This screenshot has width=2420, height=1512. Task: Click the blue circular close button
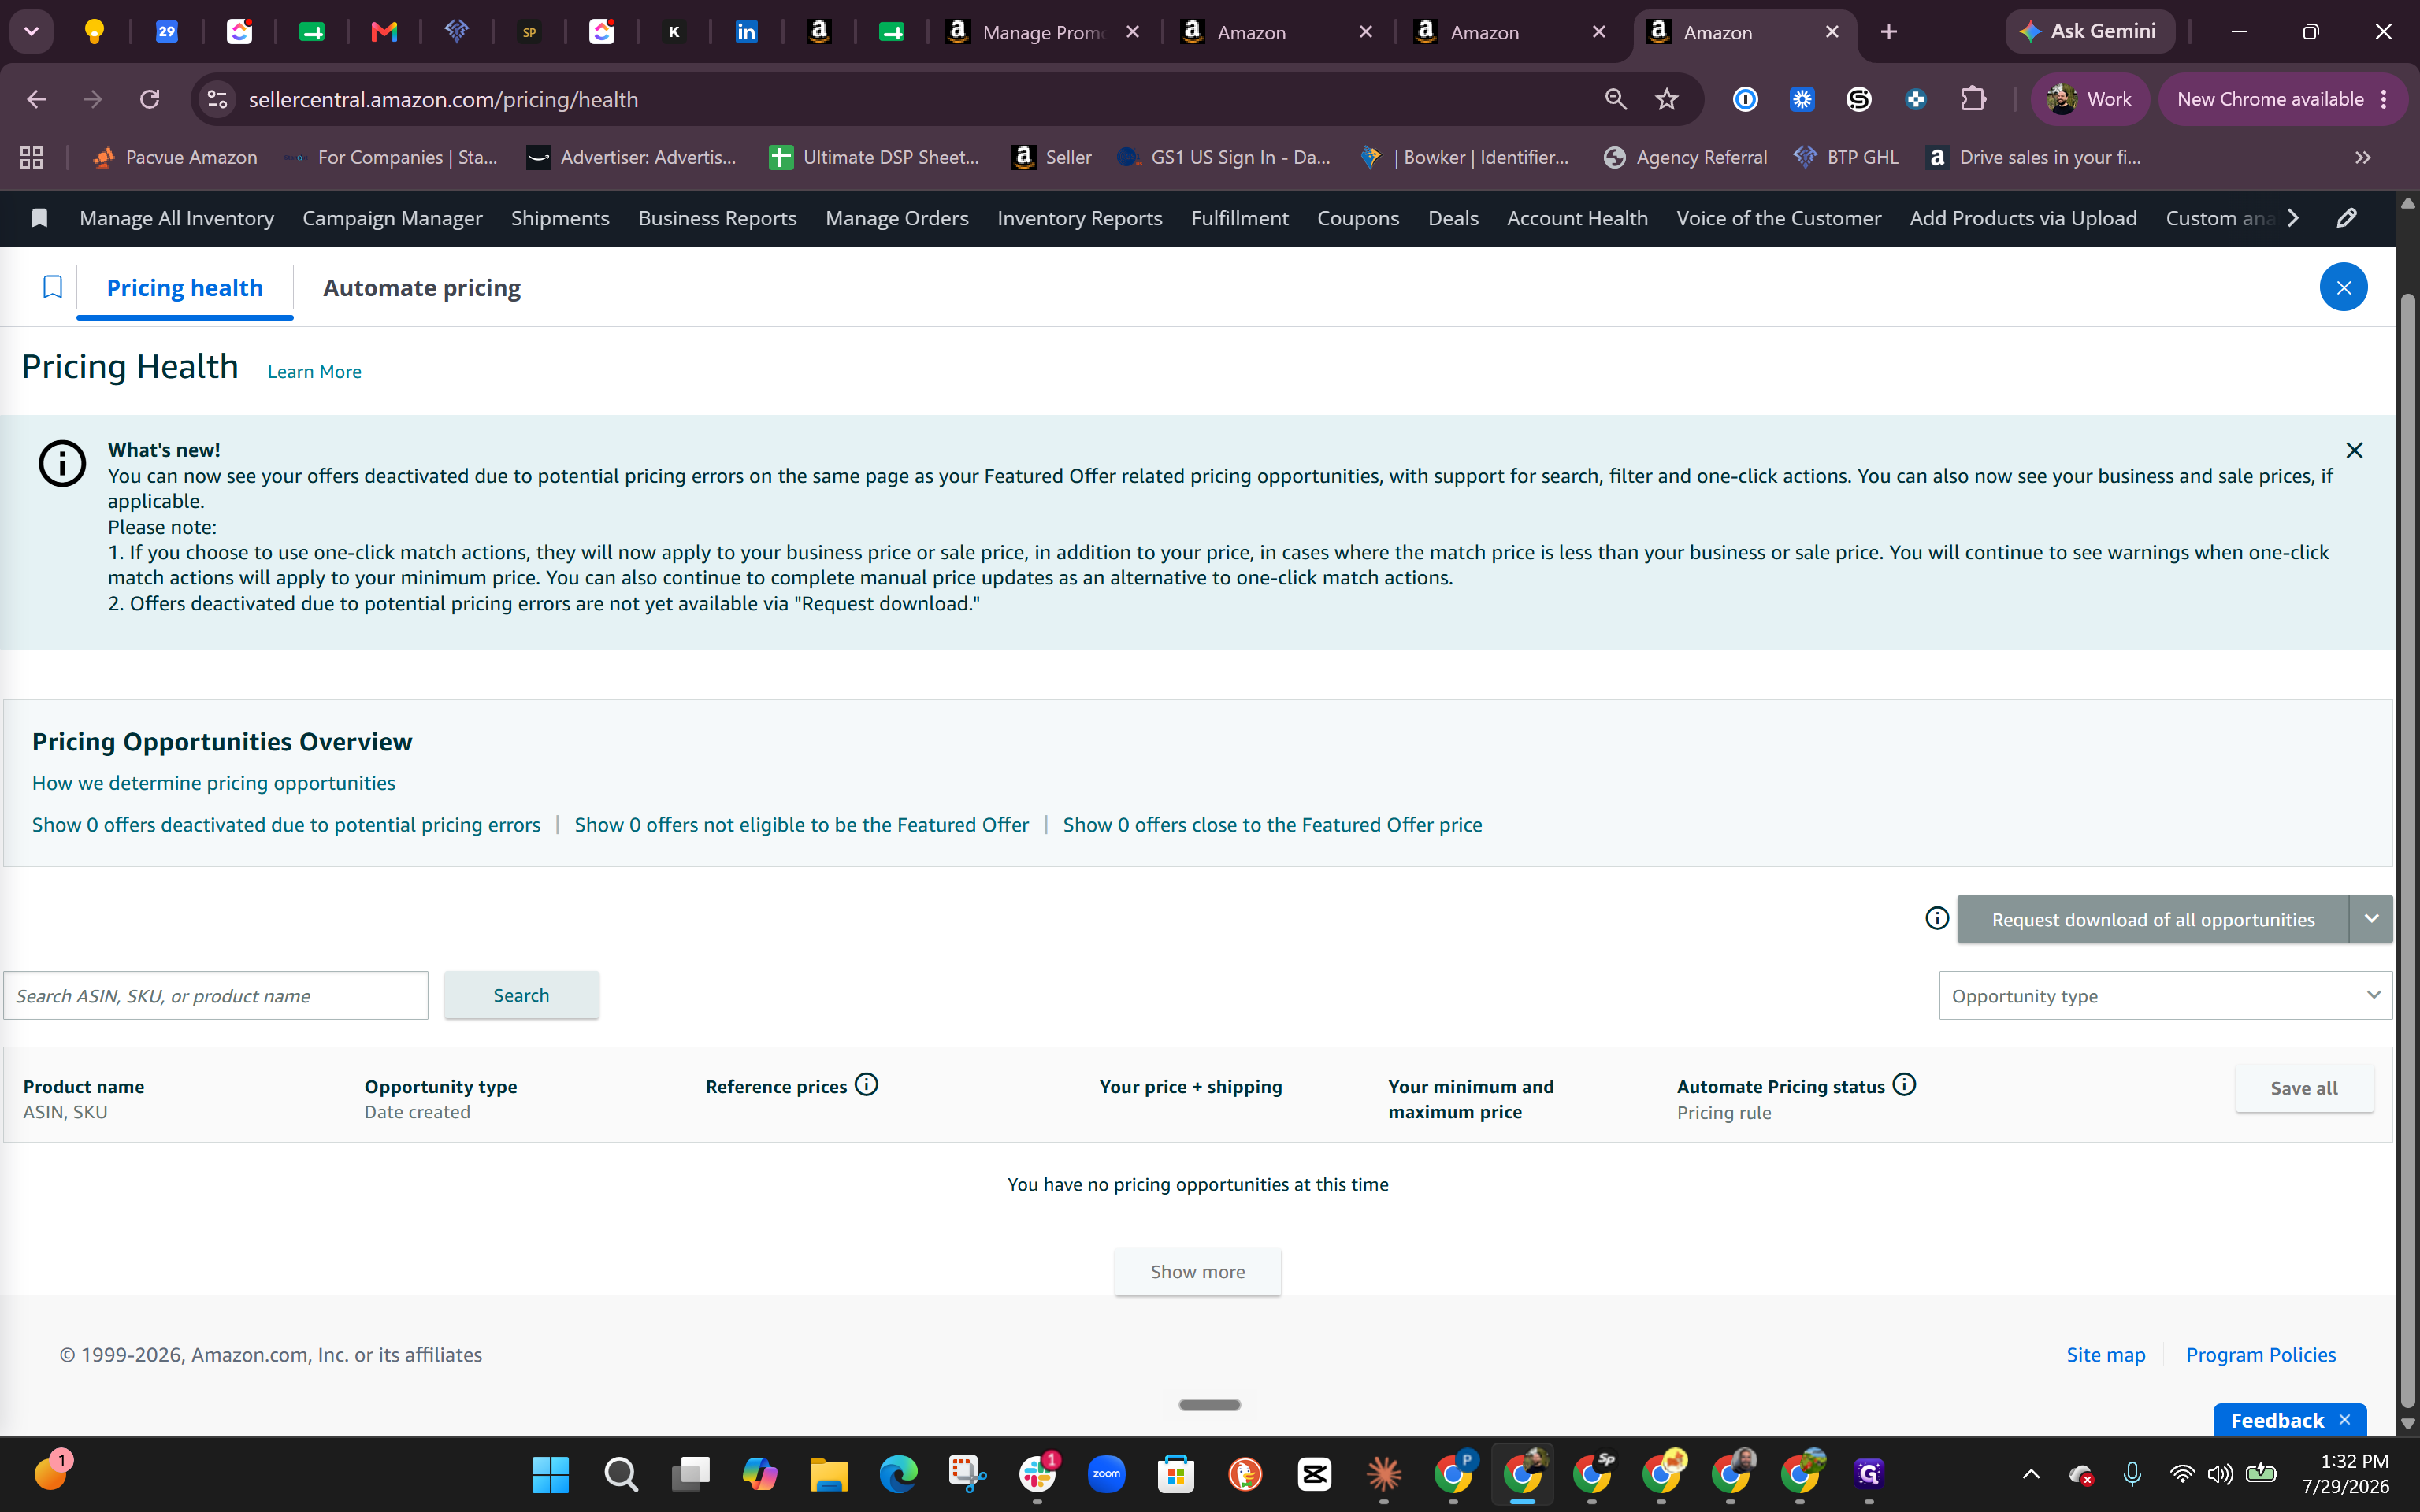click(x=2343, y=288)
